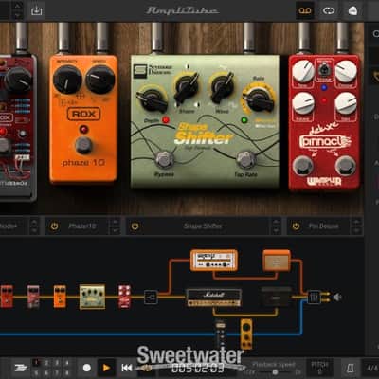
Task: Click the record button
Action: [87, 368]
